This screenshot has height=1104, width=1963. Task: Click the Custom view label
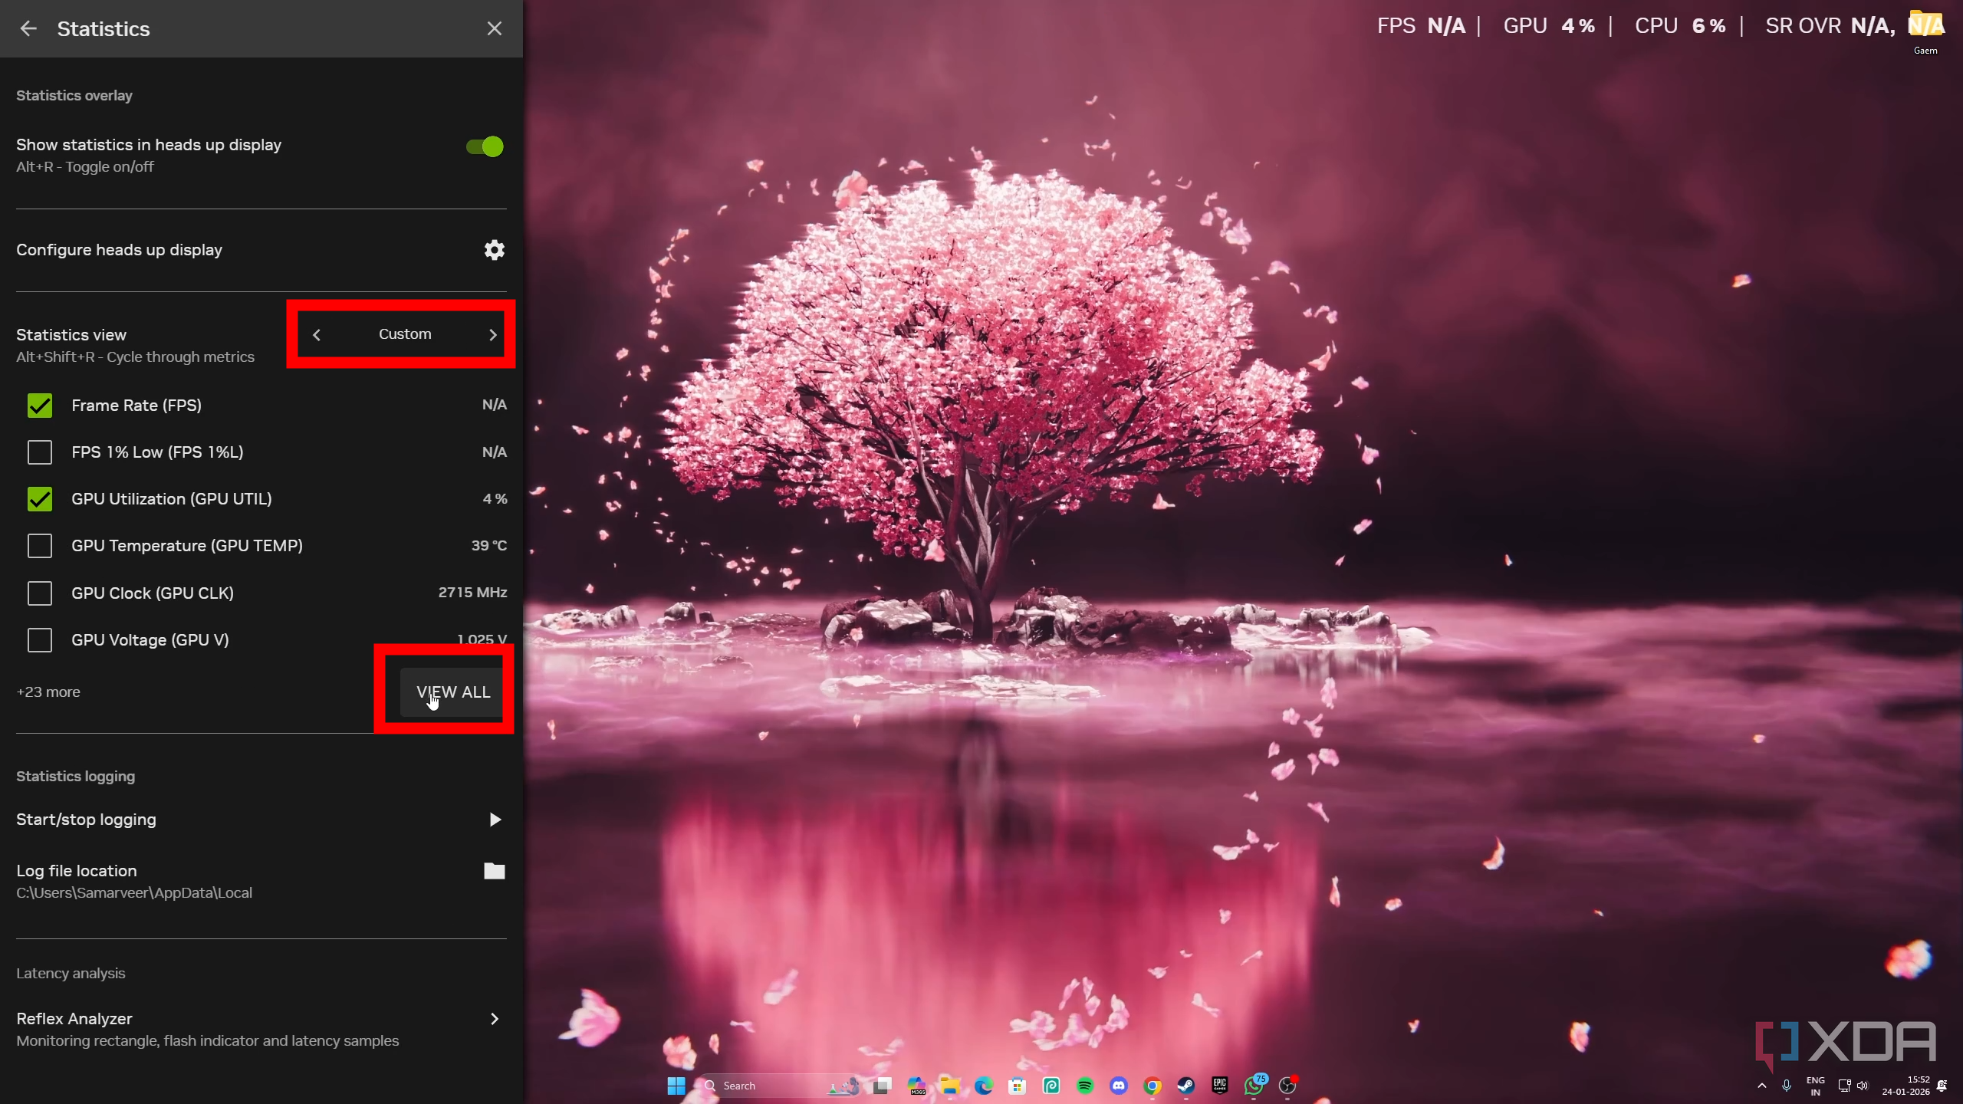point(405,333)
